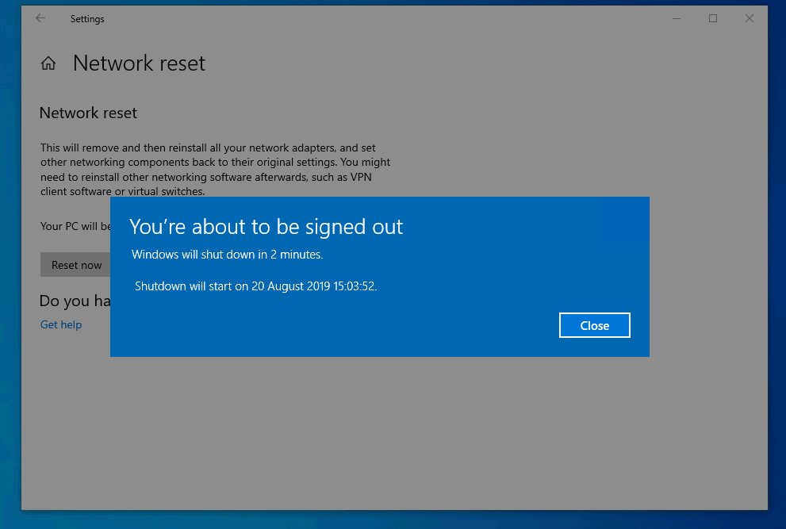The height and width of the screenshot is (529, 786).
Task: Click the shutdown time "20 August 2019 15:03:52" line
Action: pyautogui.click(x=255, y=286)
